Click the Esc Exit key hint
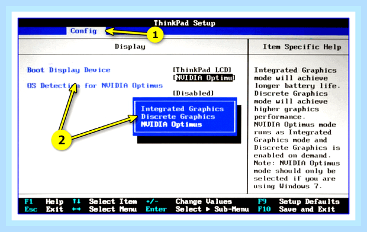The height and width of the screenshot is (232, 367). coord(44,209)
